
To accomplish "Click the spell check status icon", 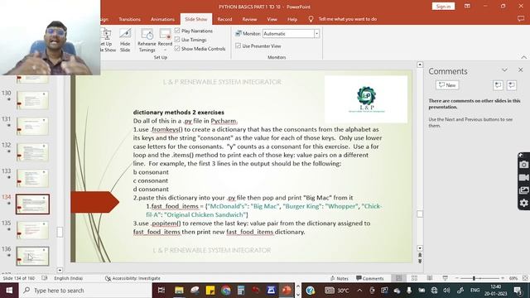I will coord(44,278).
